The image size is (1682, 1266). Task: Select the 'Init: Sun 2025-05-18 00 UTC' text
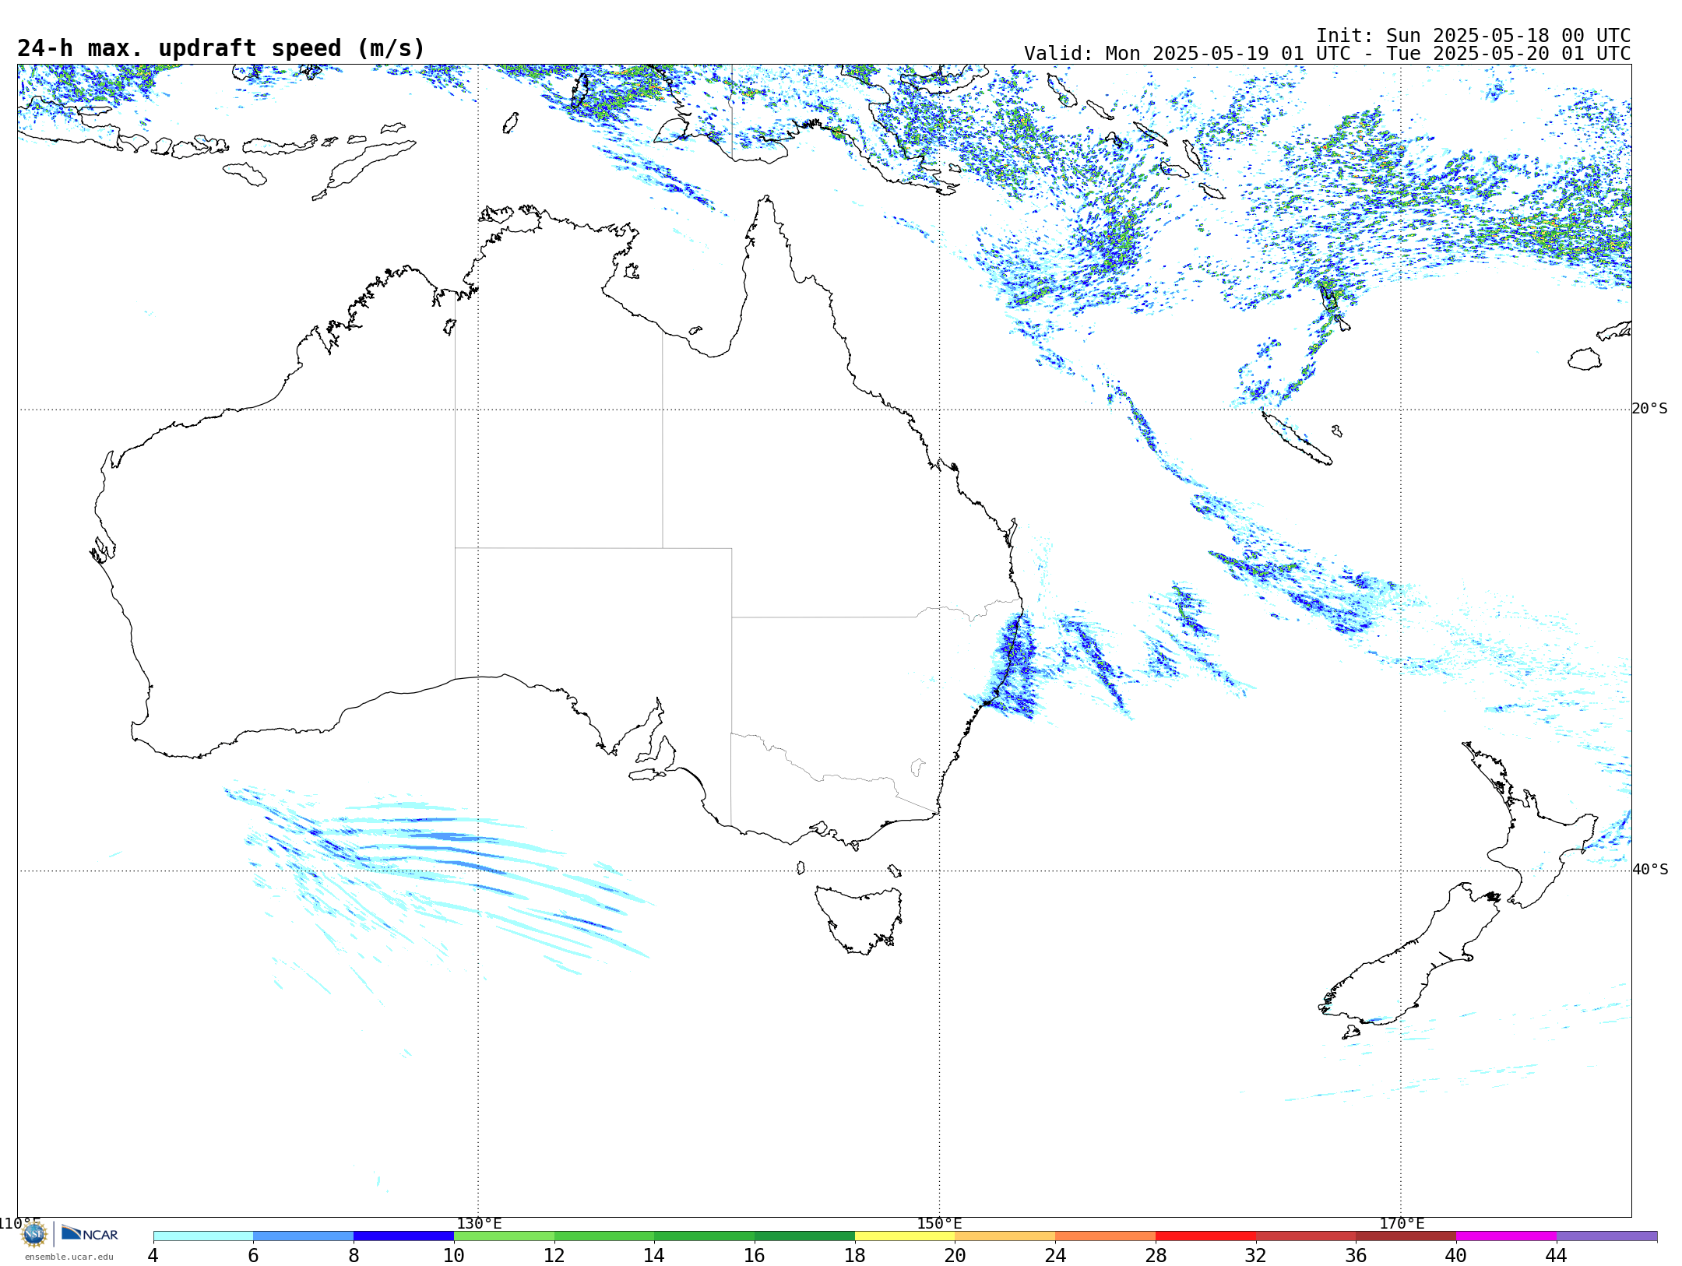1473,36
